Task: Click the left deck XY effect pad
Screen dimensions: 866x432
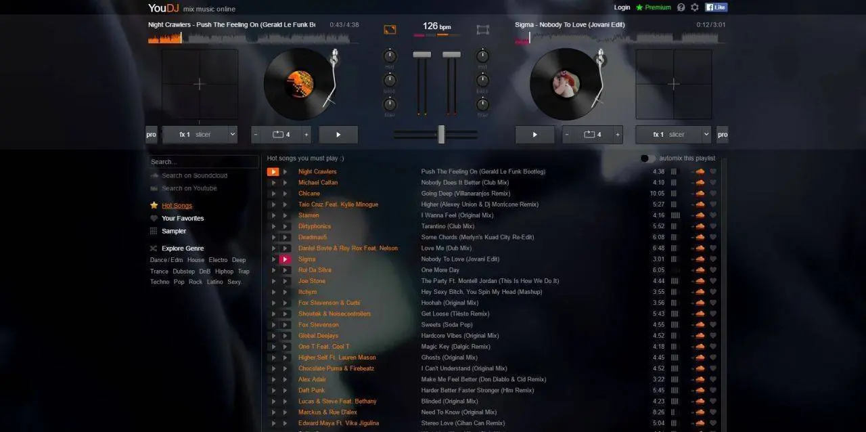Action: (200, 84)
